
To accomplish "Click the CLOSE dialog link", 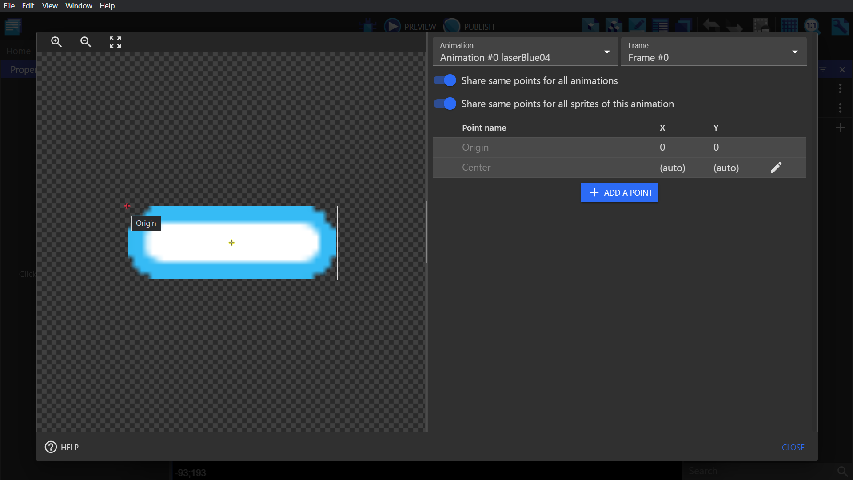I will click(793, 447).
